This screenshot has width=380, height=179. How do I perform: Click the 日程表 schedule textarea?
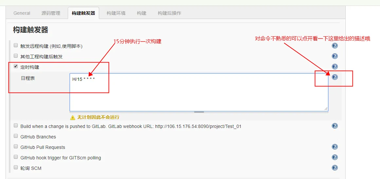(199, 92)
